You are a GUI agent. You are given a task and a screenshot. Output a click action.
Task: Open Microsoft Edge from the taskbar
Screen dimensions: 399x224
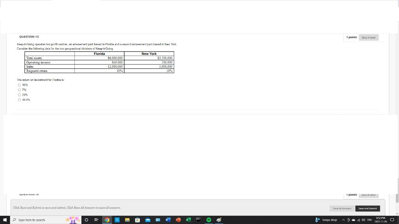[117, 220]
